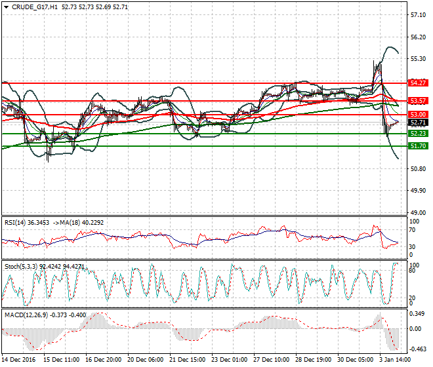Click the 20 Dec 06:00 time label
Image resolution: width=433 pixels, height=367 pixels.
(x=145, y=360)
